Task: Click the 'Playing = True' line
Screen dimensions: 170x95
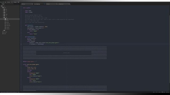Action: (31, 40)
